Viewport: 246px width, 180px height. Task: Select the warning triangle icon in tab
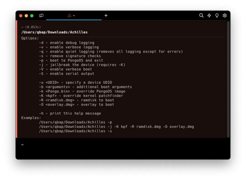(69, 15)
